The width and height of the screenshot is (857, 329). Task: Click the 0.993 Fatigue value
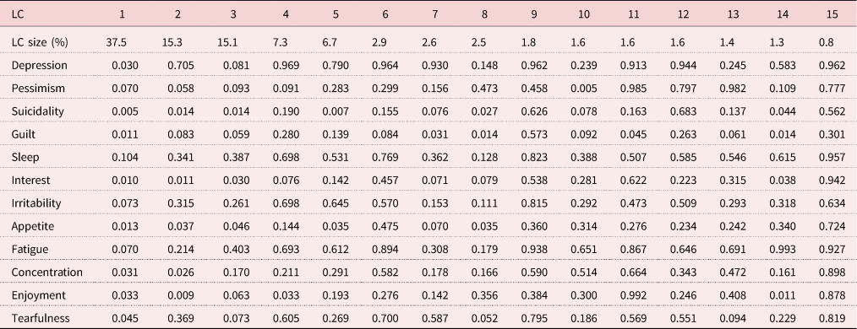(x=783, y=250)
